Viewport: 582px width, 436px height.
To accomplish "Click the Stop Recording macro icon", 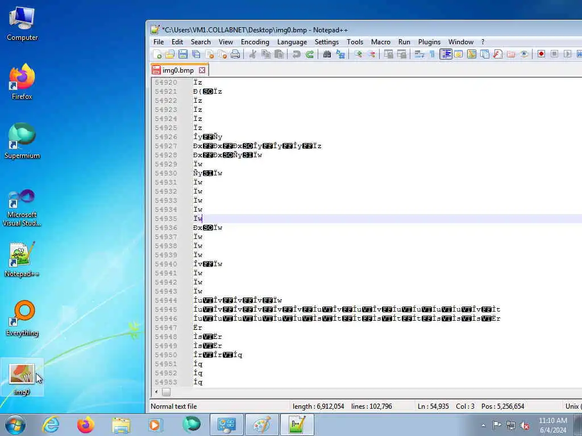I will [x=554, y=54].
